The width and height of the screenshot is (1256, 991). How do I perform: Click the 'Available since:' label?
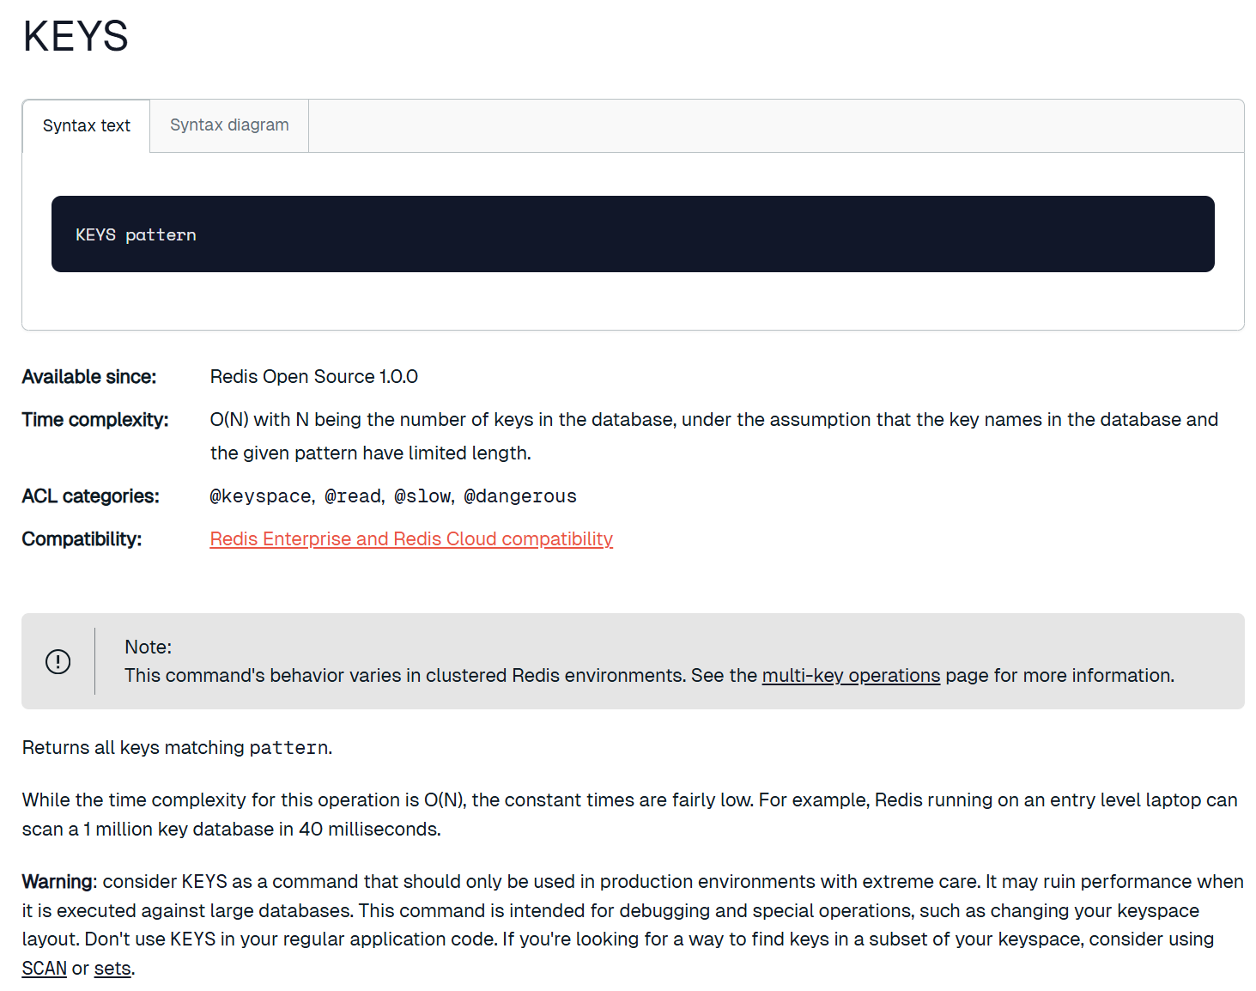[89, 376]
